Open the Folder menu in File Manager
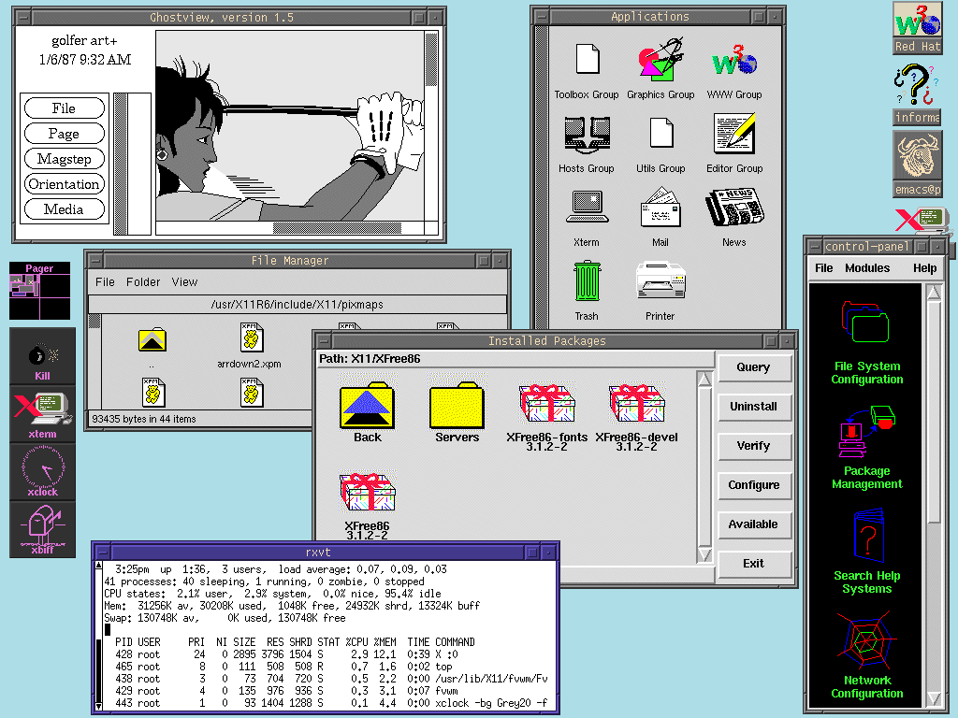 click(143, 282)
